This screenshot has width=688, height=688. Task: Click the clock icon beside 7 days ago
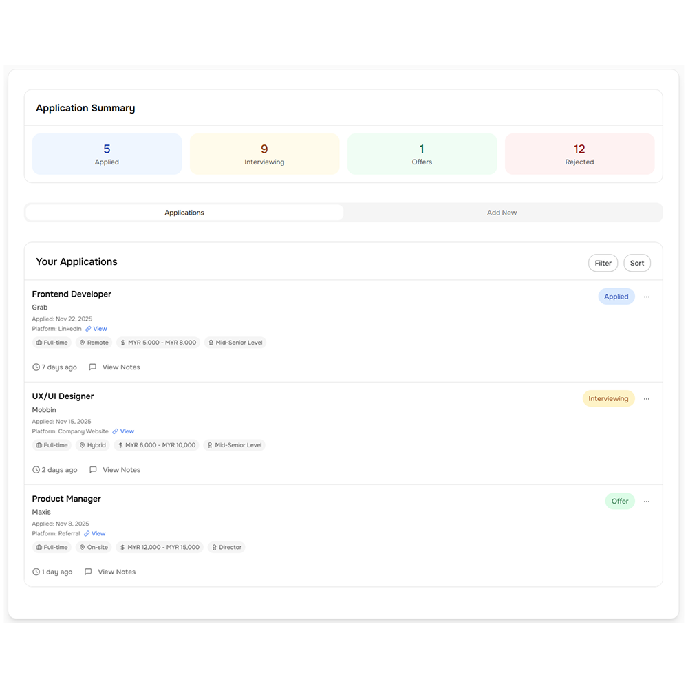tap(35, 367)
